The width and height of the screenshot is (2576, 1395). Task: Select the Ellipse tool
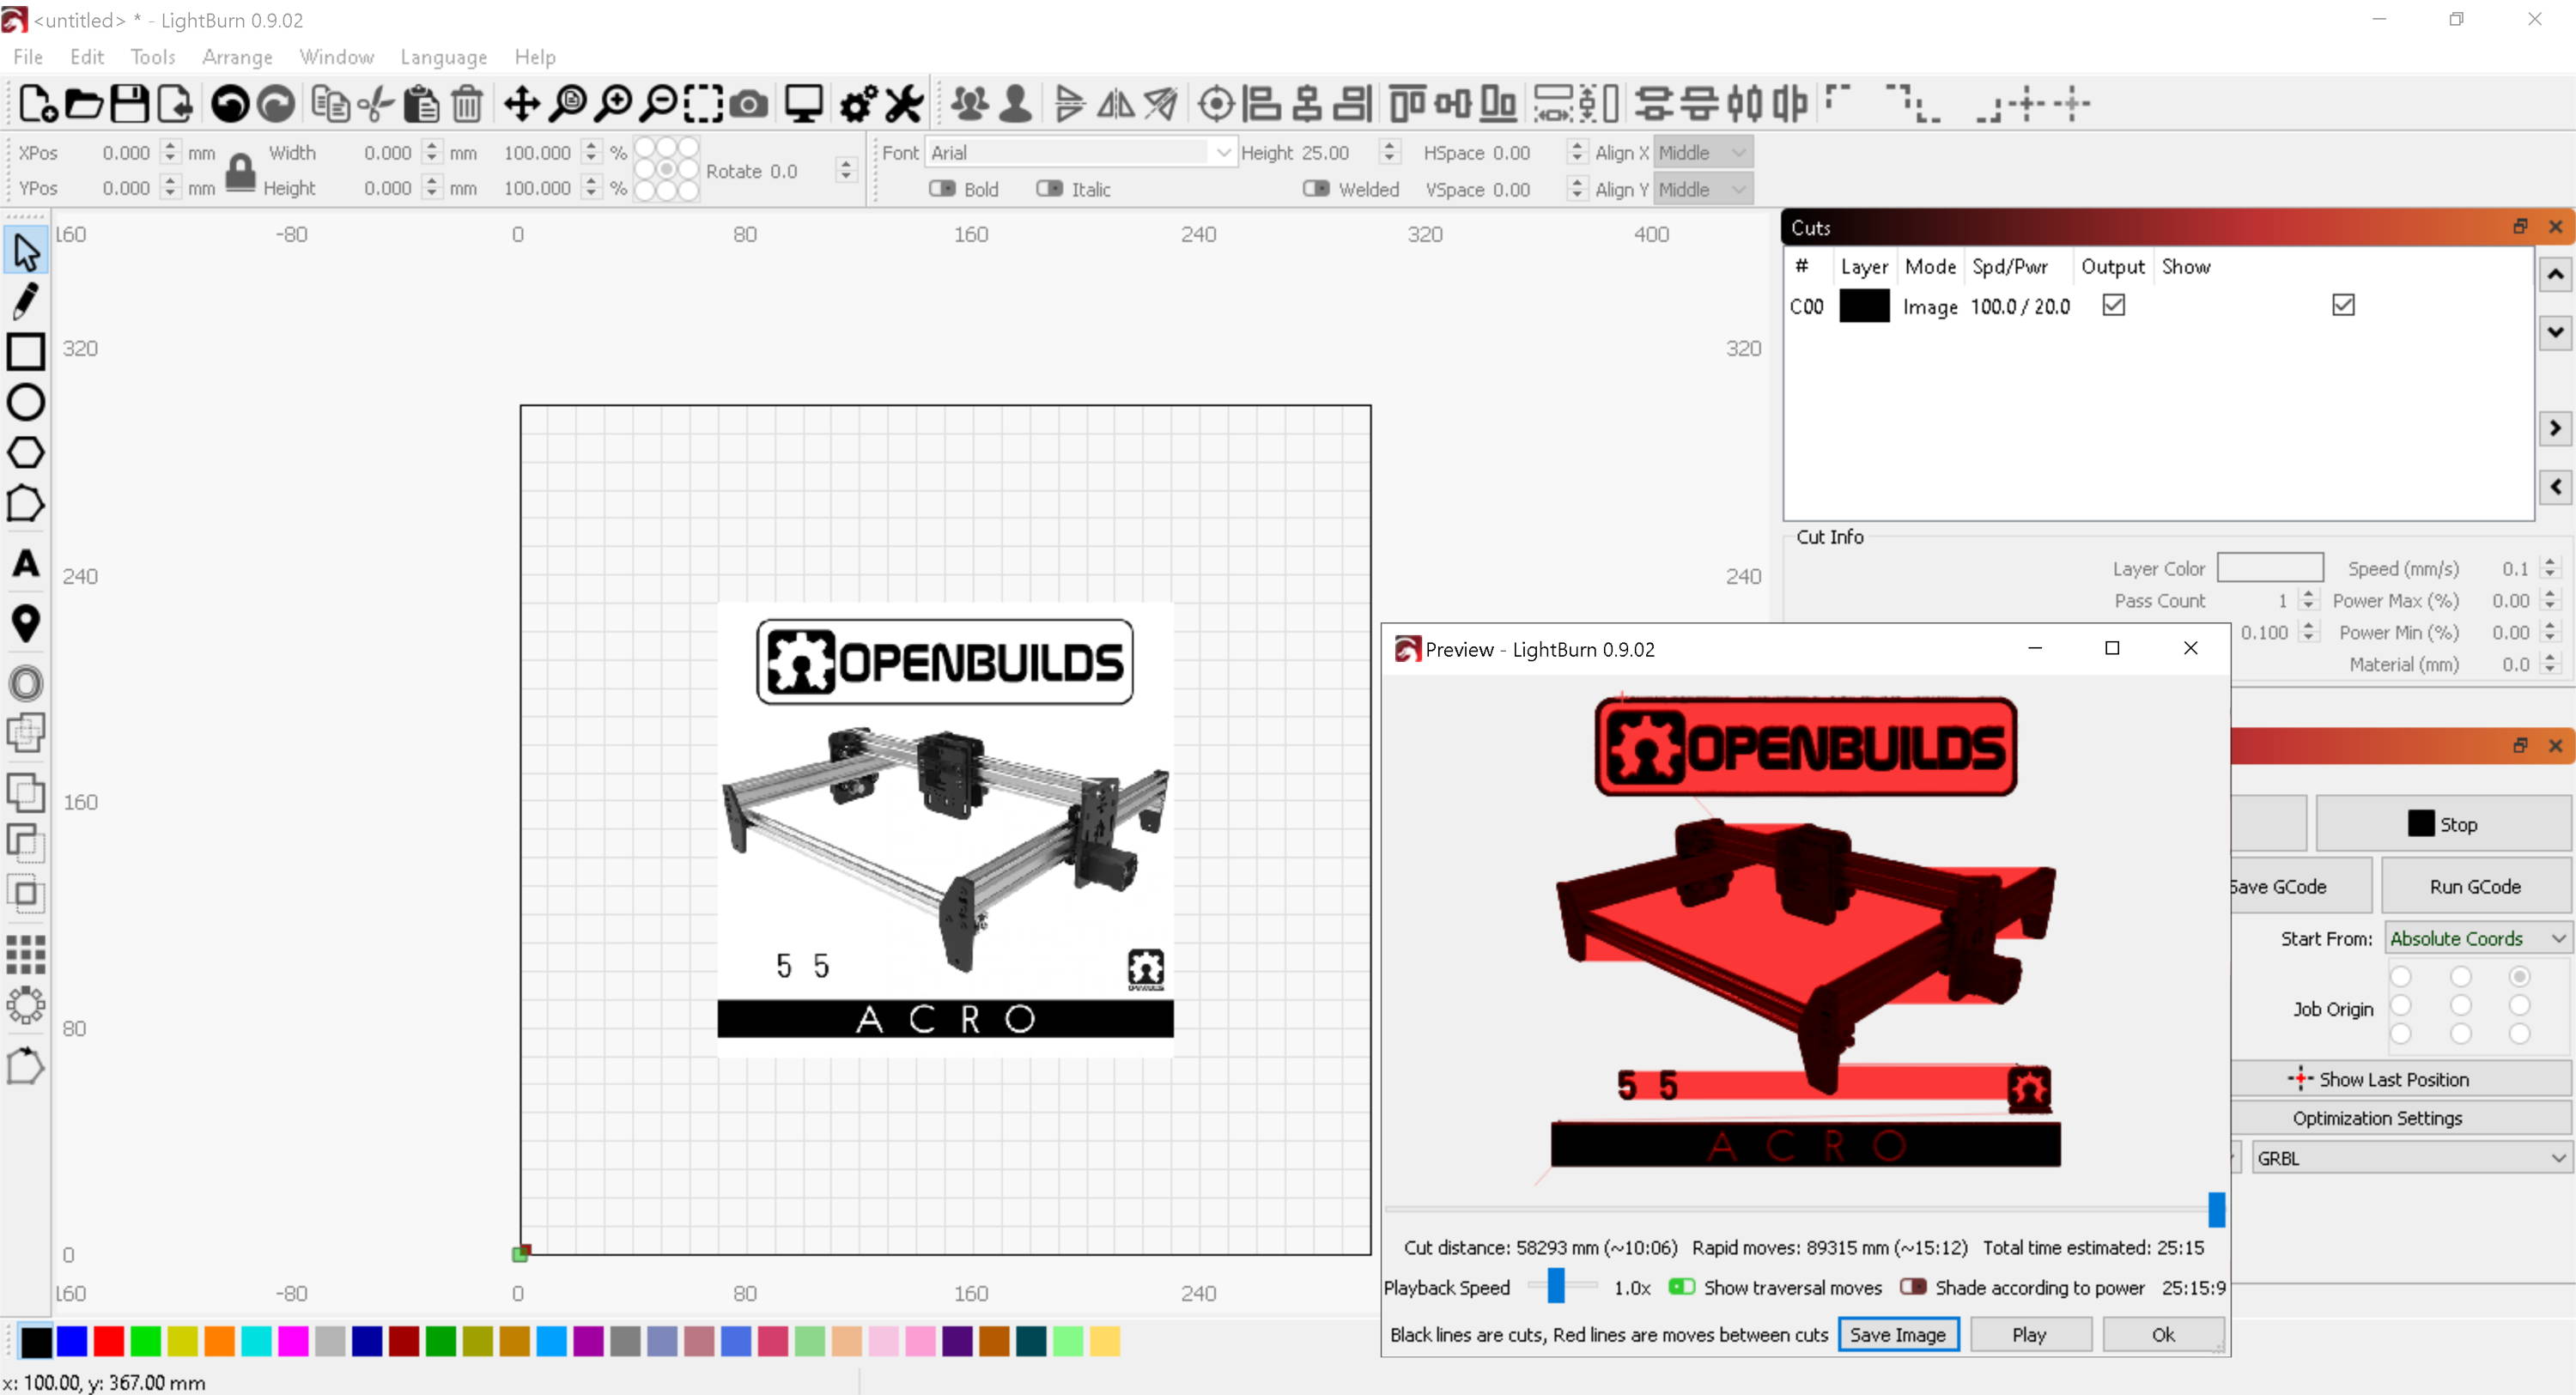point(26,403)
